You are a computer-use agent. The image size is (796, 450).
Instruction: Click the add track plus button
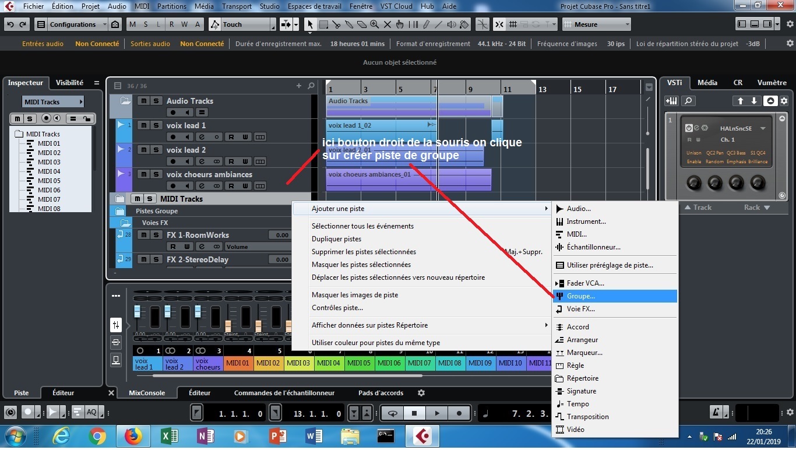[x=299, y=86]
